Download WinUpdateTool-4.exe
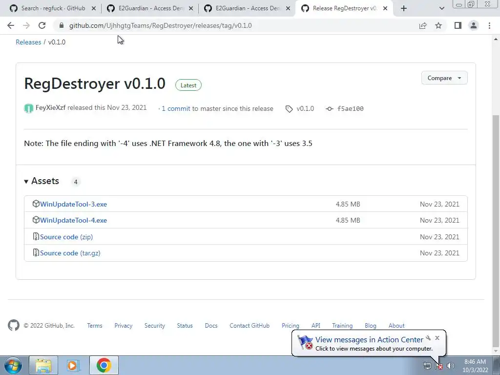Screen dimensions: 500x375 [73, 220]
